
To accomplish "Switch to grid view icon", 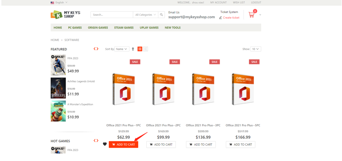I will click(x=140, y=49).
